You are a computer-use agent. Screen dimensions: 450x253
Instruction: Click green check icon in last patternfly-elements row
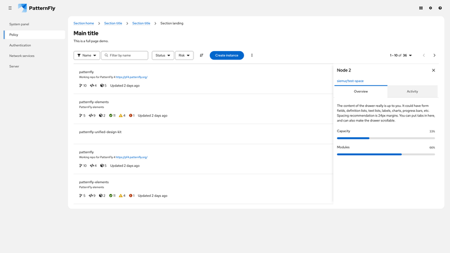click(x=110, y=196)
